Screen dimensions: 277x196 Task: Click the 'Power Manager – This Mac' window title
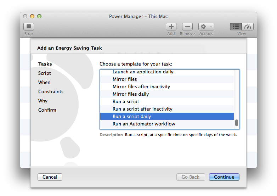click(138, 16)
